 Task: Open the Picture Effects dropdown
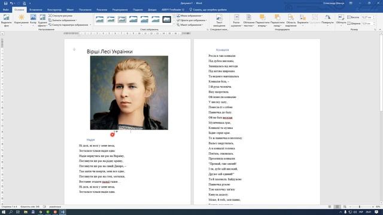tap(191, 20)
